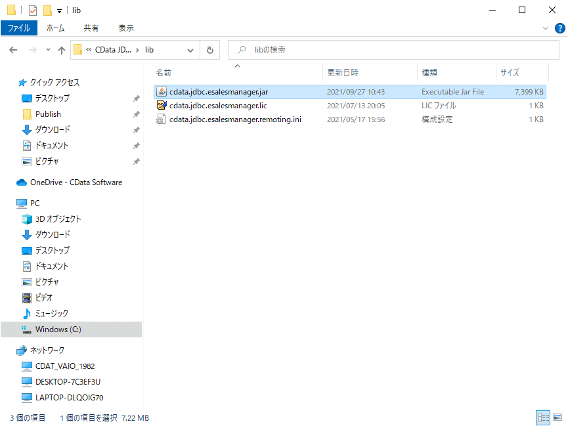The image size is (568, 426).
Task: Click the Quick Access star icon
Action: coord(22,83)
